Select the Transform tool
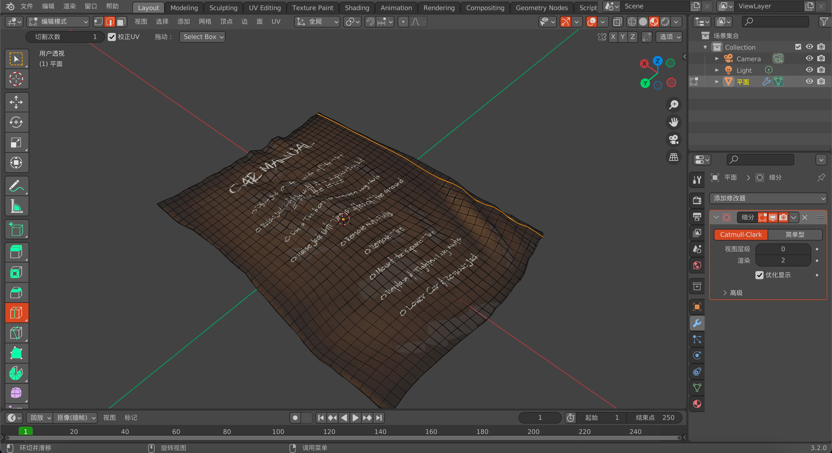 click(x=16, y=163)
